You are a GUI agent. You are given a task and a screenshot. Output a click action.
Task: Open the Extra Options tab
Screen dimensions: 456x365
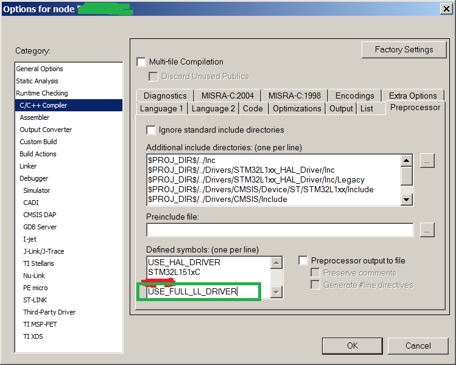[413, 96]
